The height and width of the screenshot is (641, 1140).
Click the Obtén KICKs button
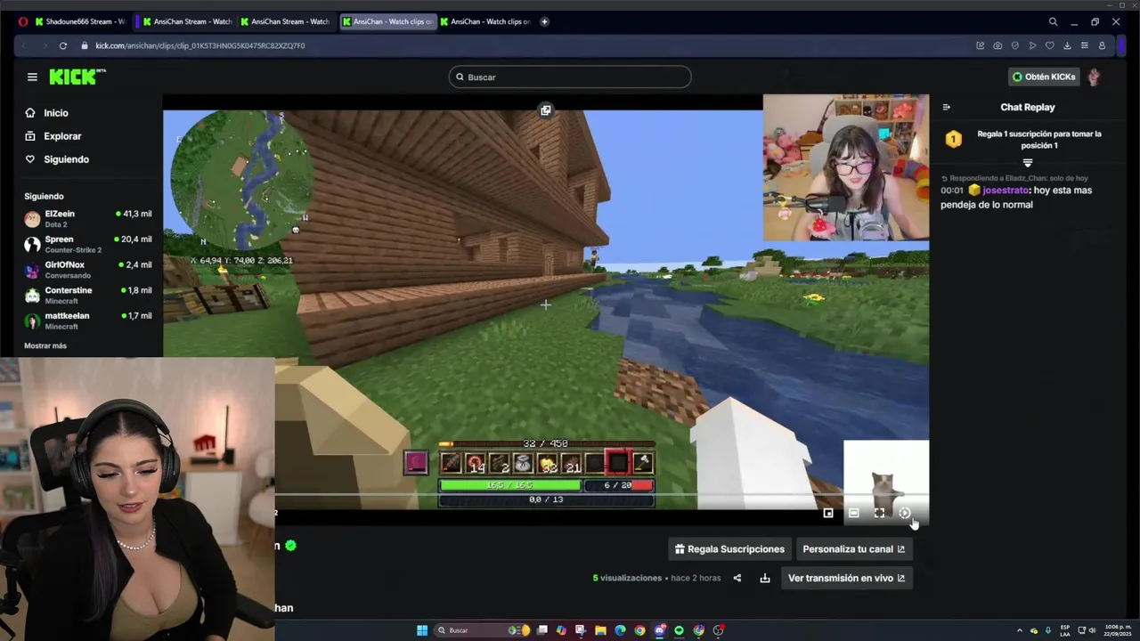point(1044,77)
